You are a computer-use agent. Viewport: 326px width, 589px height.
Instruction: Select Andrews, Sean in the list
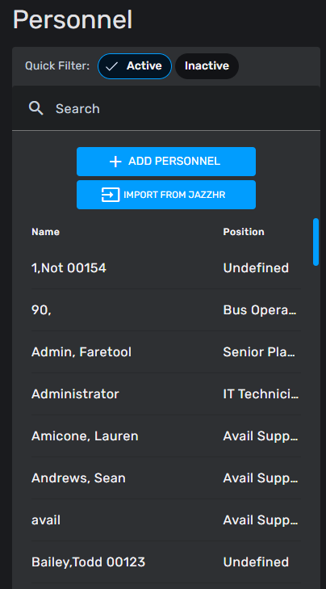pyautogui.click(x=166, y=478)
